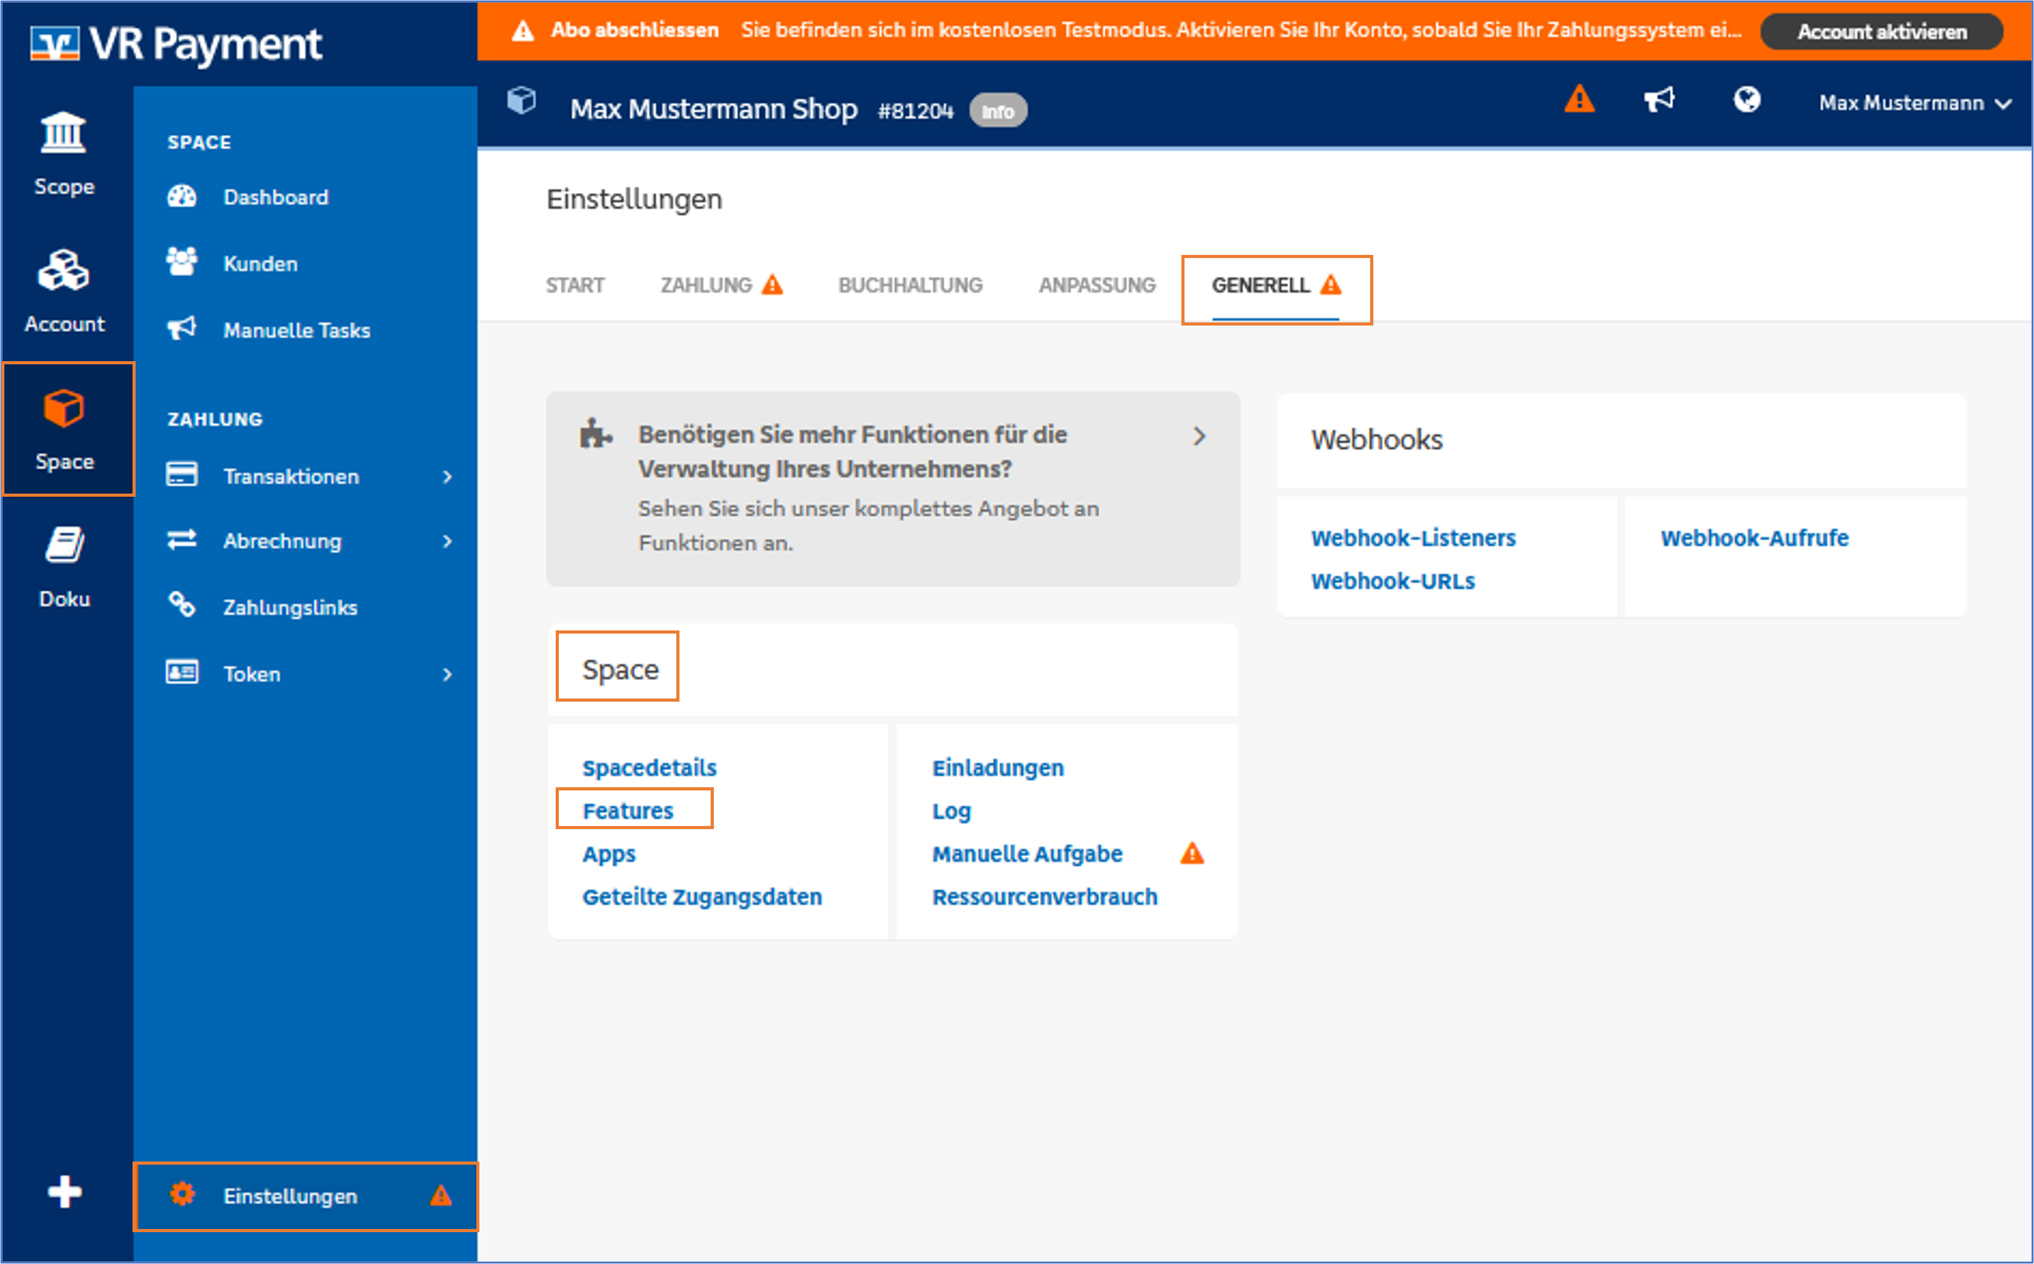Switch to the BUCHHALTUNG tab
This screenshot has height=1264, width=2034.
point(910,286)
